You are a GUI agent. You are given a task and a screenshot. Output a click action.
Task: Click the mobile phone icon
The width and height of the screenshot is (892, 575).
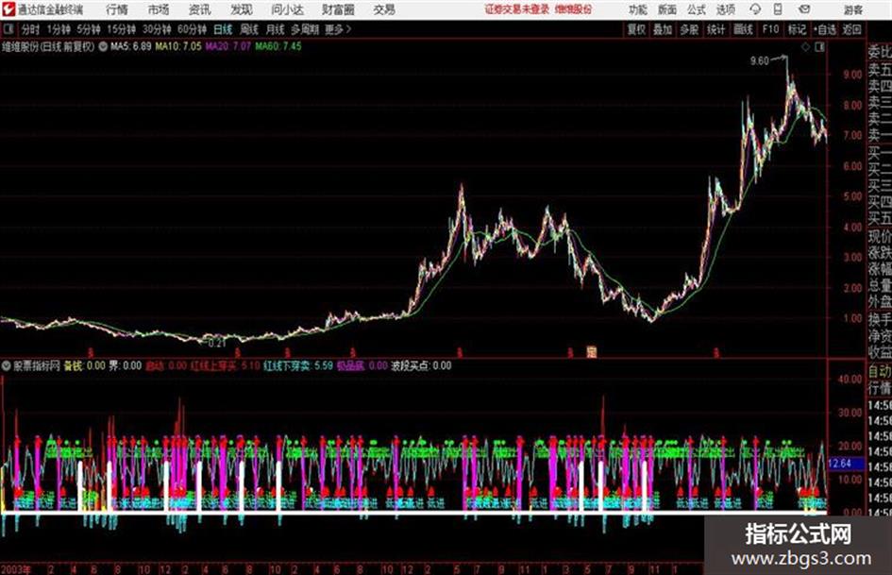[x=778, y=9]
